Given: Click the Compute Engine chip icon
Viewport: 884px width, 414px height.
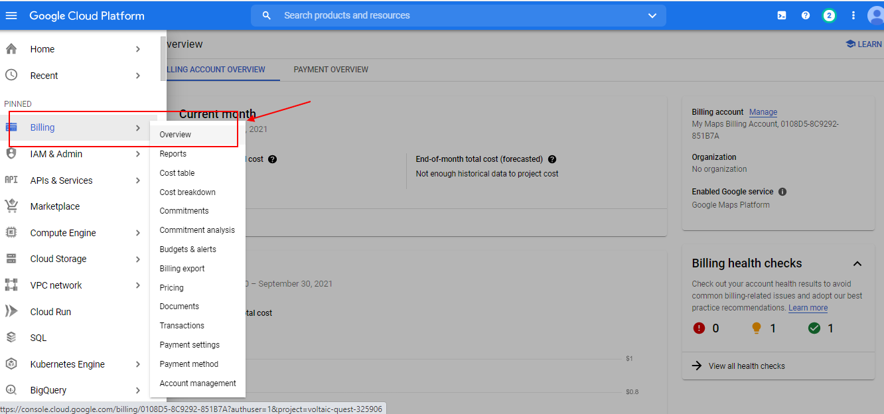Looking at the screenshot, I should pyautogui.click(x=11, y=233).
